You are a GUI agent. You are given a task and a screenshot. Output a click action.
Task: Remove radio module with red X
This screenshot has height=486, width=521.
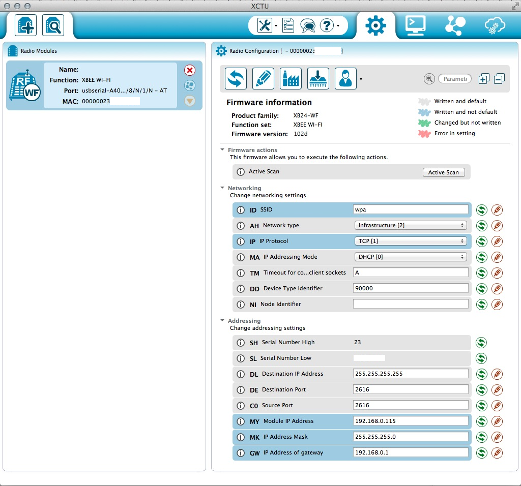click(190, 70)
